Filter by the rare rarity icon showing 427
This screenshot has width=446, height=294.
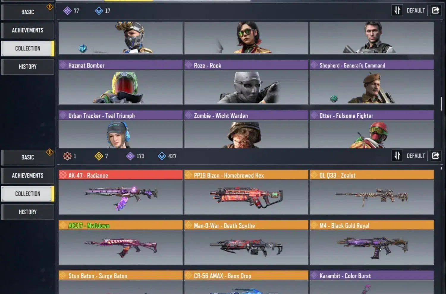[x=162, y=156]
